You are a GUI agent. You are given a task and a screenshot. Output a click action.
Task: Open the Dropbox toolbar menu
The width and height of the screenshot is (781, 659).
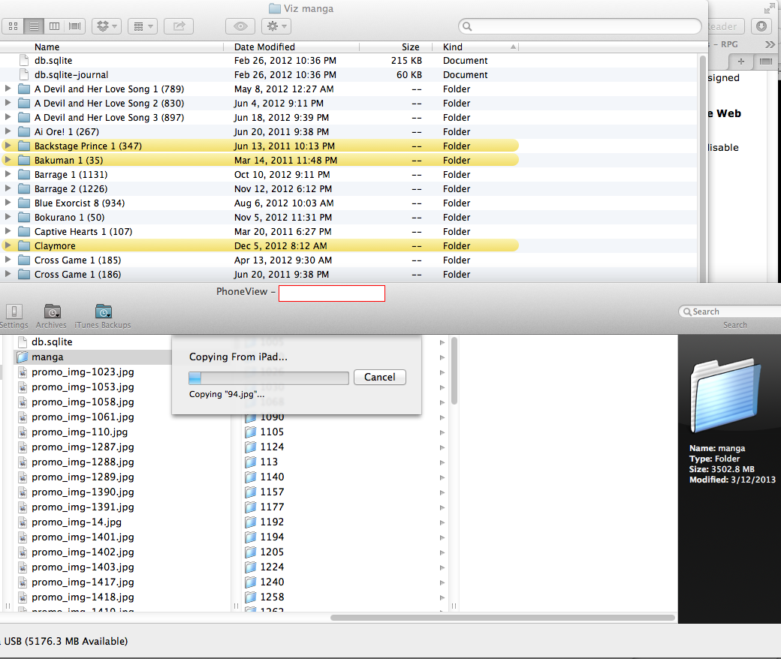(106, 26)
